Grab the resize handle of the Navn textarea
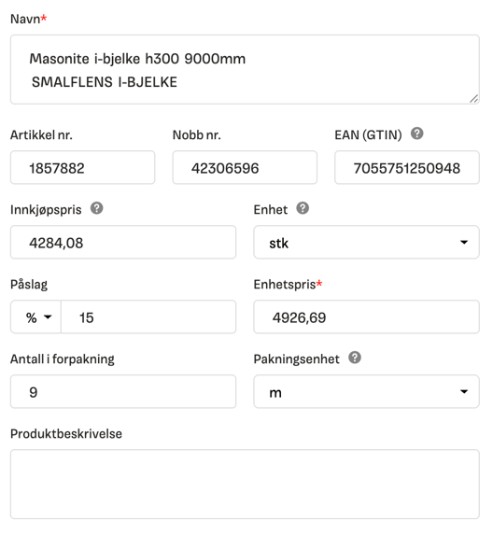The height and width of the screenshot is (534, 493). [x=473, y=98]
